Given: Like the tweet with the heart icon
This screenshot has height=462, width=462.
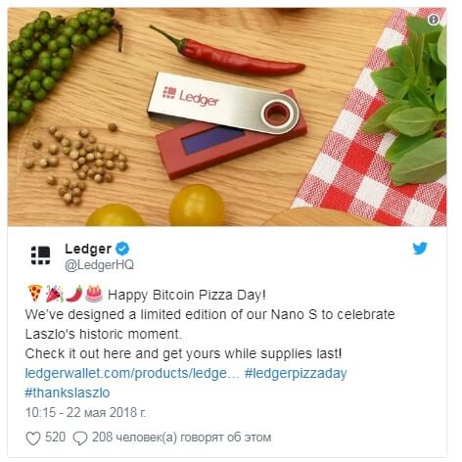Looking at the screenshot, I should click(x=33, y=439).
